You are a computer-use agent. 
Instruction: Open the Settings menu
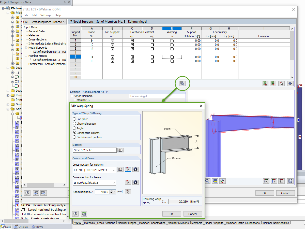(x=45, y=15)
